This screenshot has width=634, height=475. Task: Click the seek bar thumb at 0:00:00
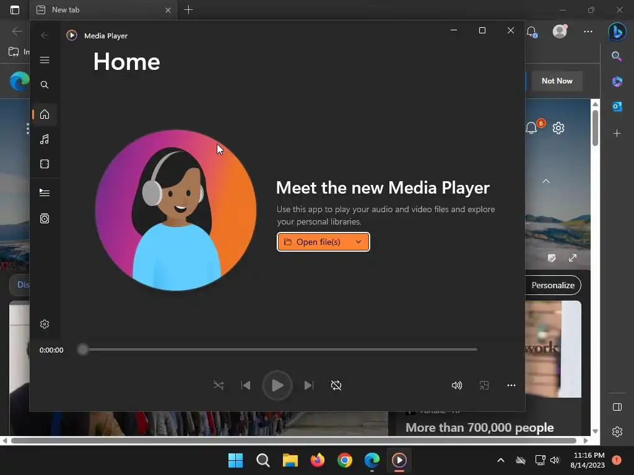pyautogui.click(x=83, y=349)
